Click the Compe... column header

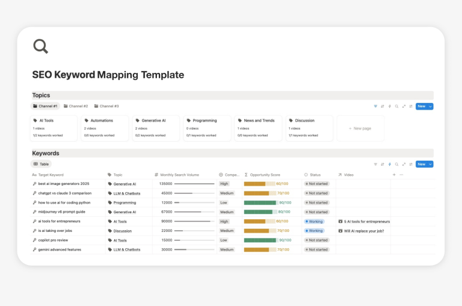[230, 175]
